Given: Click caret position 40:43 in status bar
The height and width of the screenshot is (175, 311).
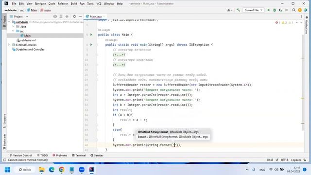Looking at the screenshot, I should pos(270,160).
